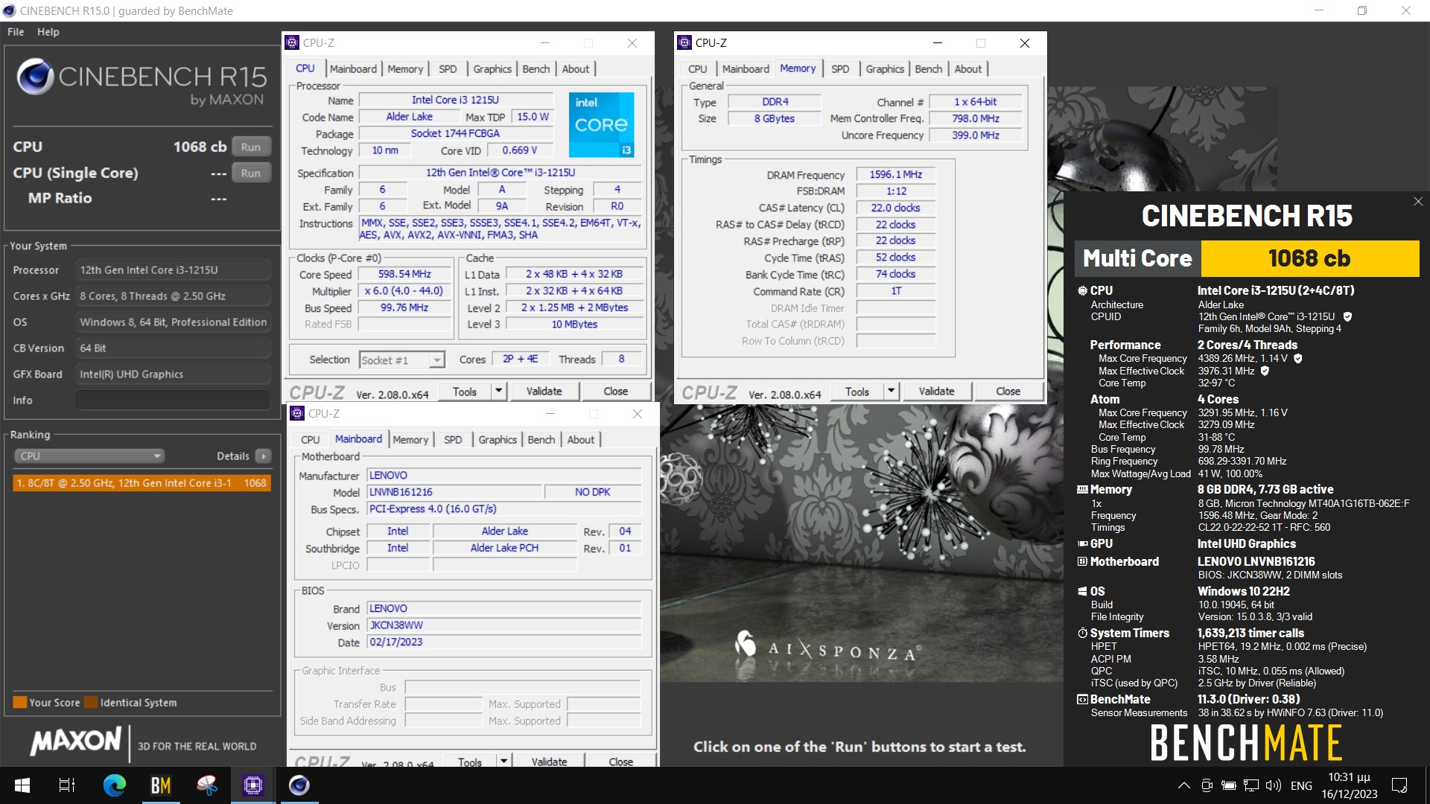Click the yellow 1068 cb score banner
Screen dimensions: 1430x804
click(x=1310, y=258)
